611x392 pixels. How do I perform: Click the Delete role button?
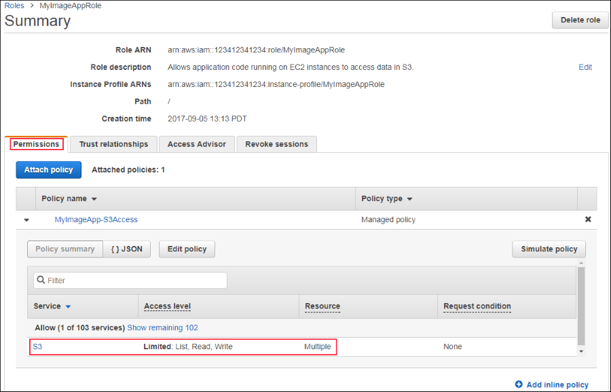tap(580, 20)
